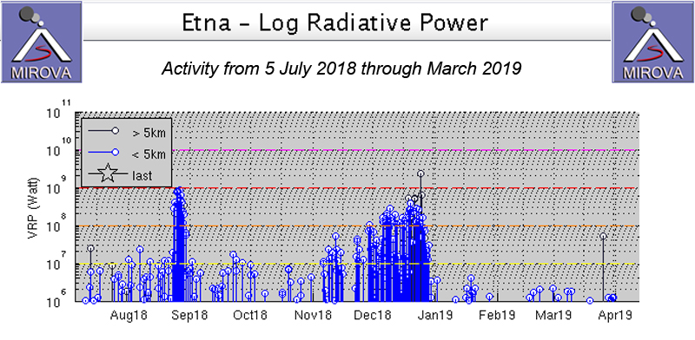Click the 'Jan19' x-axis label
Image resolution: width=695 pixels, height=340 pixels.
pos(435,315)
